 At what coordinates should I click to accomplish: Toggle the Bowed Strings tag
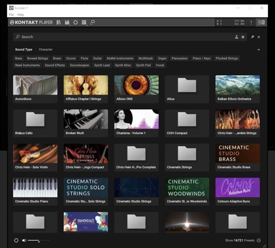[x=38, y=58]
